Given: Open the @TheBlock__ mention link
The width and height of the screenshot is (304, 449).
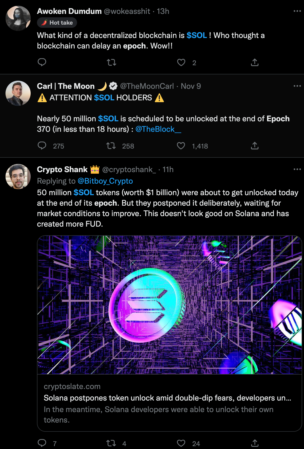Looking at the screenshot, I should coord(158,129).
